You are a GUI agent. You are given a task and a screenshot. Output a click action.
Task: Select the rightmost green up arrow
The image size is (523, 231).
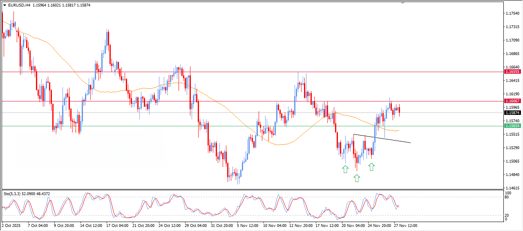pos(371,166)
